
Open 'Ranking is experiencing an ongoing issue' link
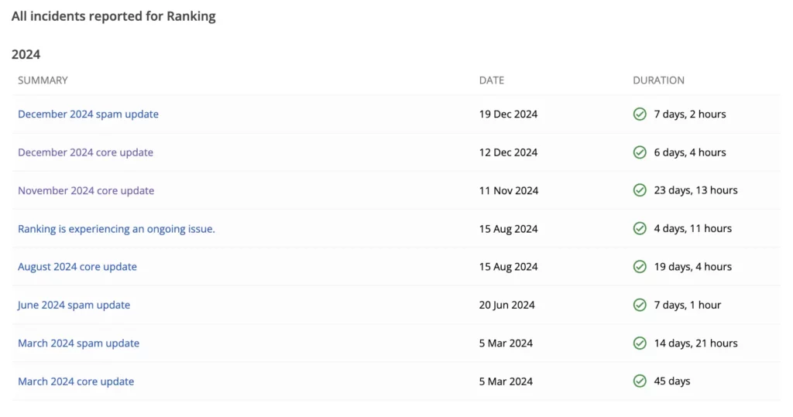[116, 229]
